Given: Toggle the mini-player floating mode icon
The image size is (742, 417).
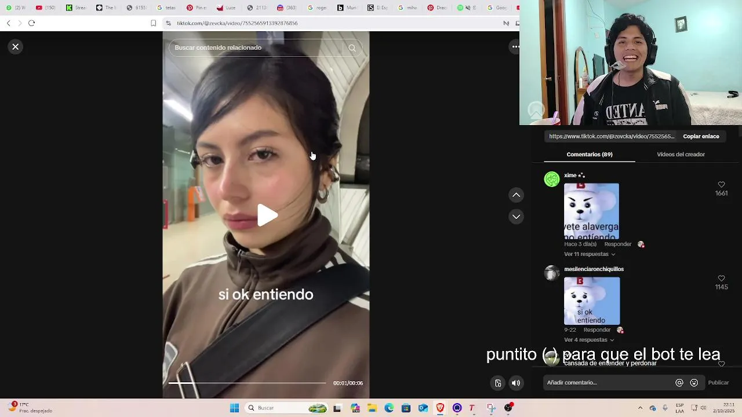Looking at the screenshot, I should click(x=498, y=383).
